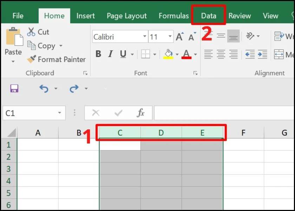
Task: Toggle Underline formatting
Action: tap(123, 54)
